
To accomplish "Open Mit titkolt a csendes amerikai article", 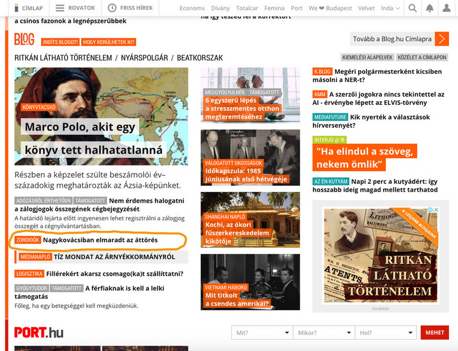I will (x=250, y=282).
